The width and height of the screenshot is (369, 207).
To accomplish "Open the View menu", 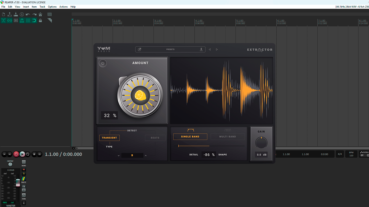I will [x=18, y=7].
